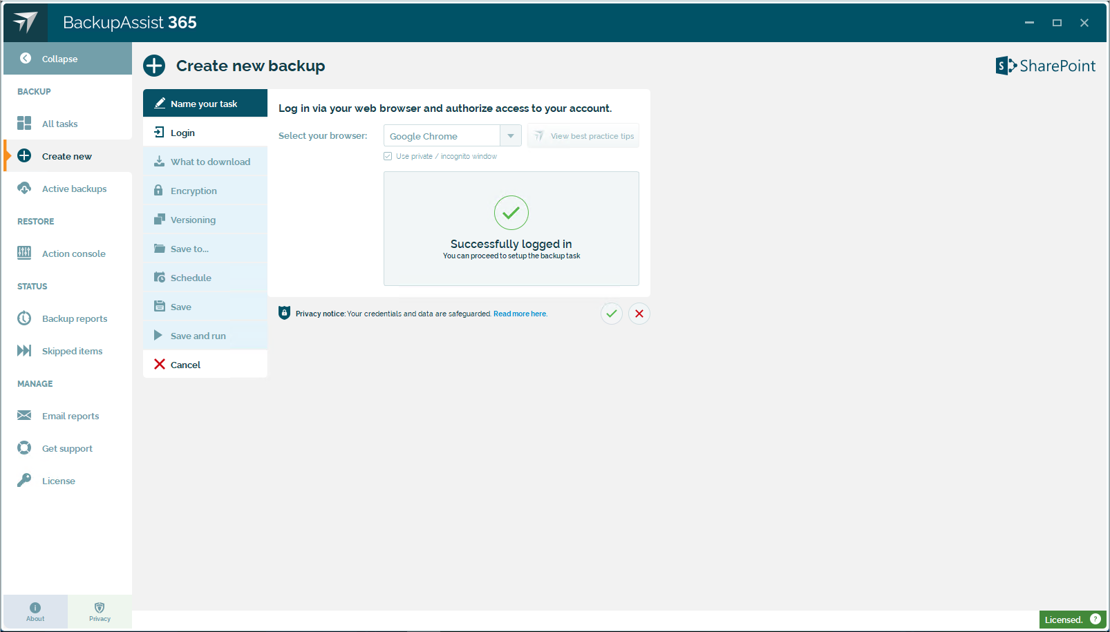1110x632 pixels.
Task: Go to the Encryption step
Action: point(205,191)
